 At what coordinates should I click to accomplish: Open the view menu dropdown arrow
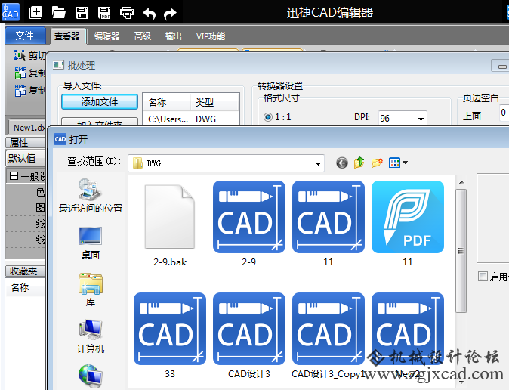[405, 162]
